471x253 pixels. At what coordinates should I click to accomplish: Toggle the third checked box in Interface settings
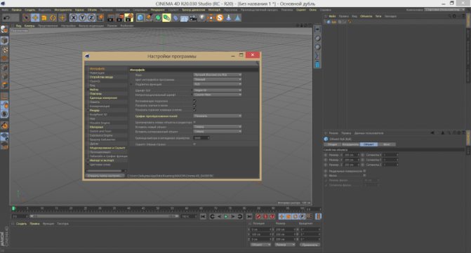pyautogui.click(x=194, y=110)
